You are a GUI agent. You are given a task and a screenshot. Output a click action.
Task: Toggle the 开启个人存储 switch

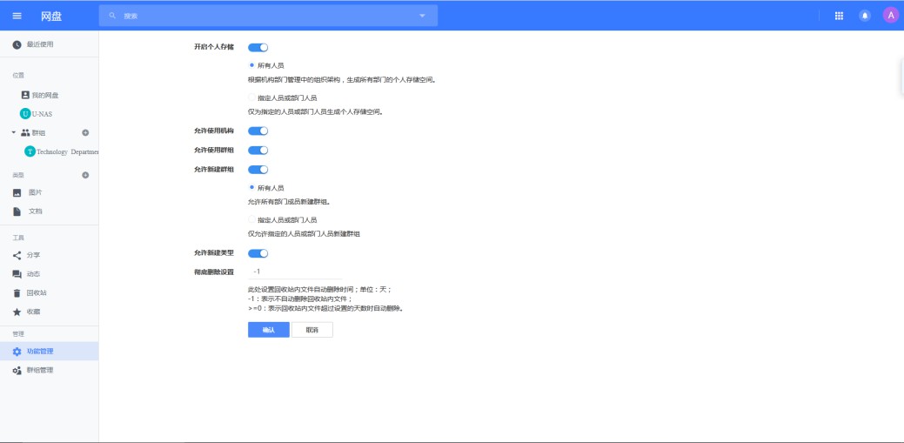(x=258, y=47)
